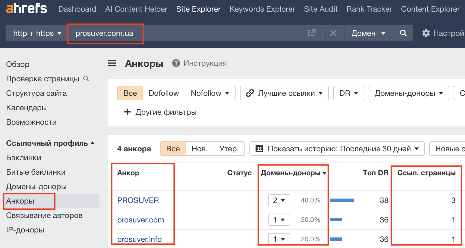Image resolution: width=465 pixels, height=248 pixels.
Task: Open Показать историю: Последние 30 дней dropdown
Action: pos(337,149)
